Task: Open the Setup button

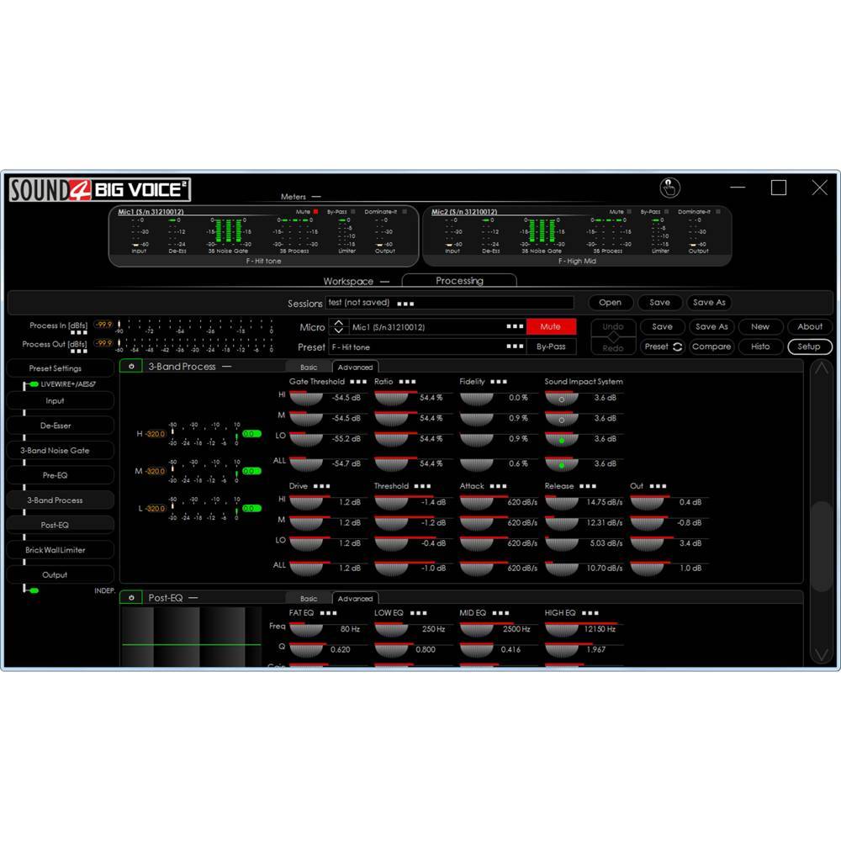Action: pyautogui.click(x=809, y=346)
